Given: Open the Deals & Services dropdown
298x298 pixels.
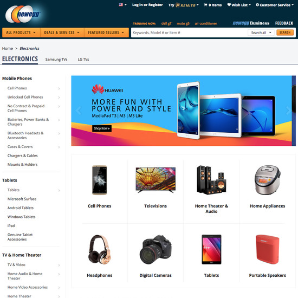Looking at the screenshot, I should coord(62,33).
